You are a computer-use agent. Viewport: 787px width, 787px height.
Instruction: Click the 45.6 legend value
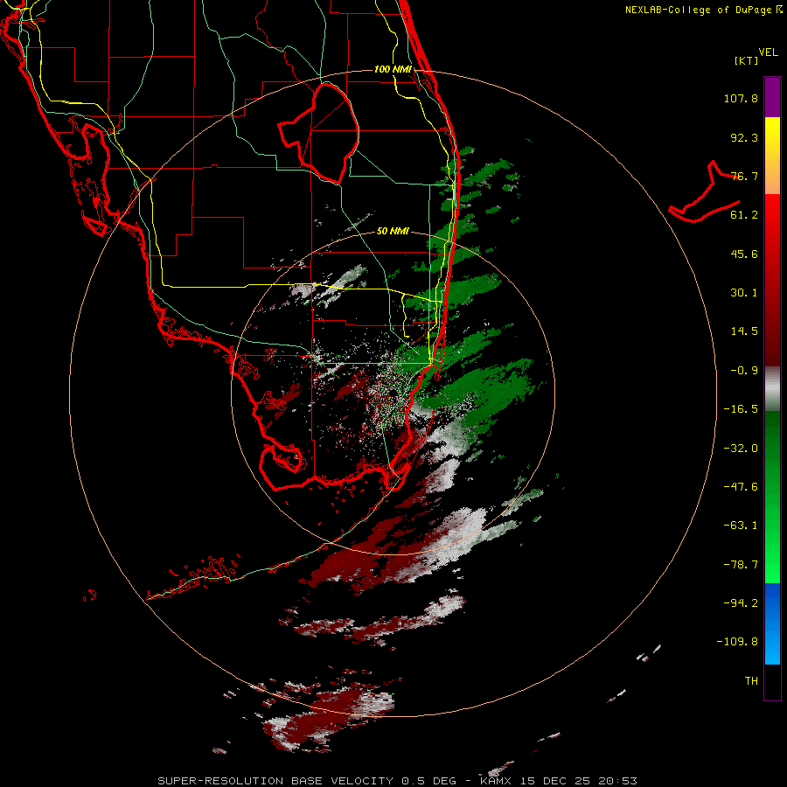(x=744, y=254)
